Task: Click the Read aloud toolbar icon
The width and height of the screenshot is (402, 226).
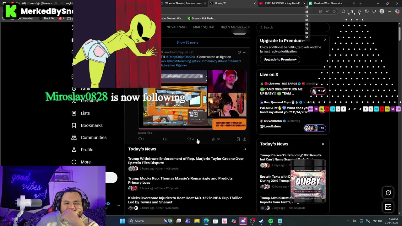Action: point(328,11)
